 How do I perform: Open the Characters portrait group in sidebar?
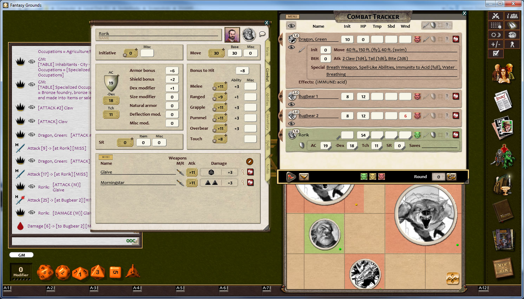503,73
